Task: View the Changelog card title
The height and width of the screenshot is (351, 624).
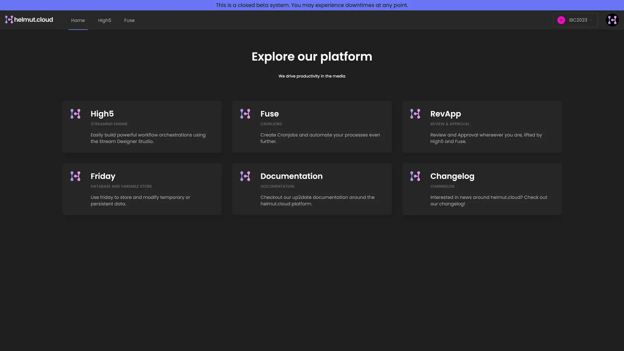Action: click(x=452, y=176)
